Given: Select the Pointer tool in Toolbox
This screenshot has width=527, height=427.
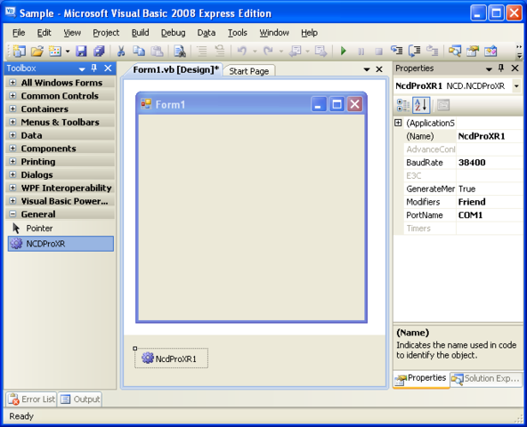Looking at the screenshot, I should (x=61, y=229).
